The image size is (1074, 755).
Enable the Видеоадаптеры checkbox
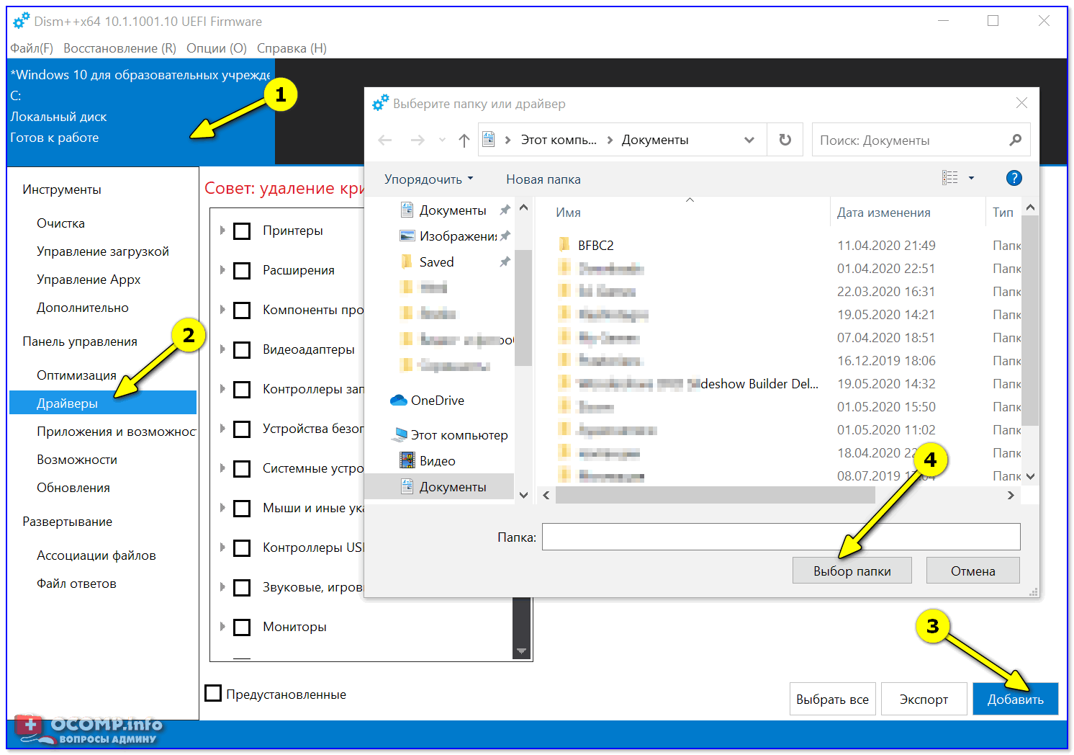243,350
